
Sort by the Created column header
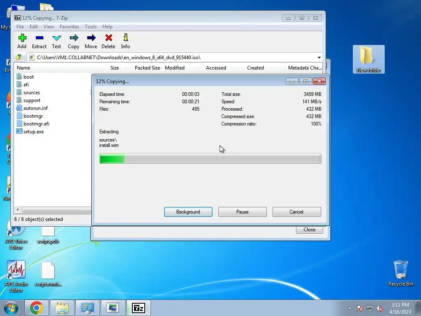265,68
